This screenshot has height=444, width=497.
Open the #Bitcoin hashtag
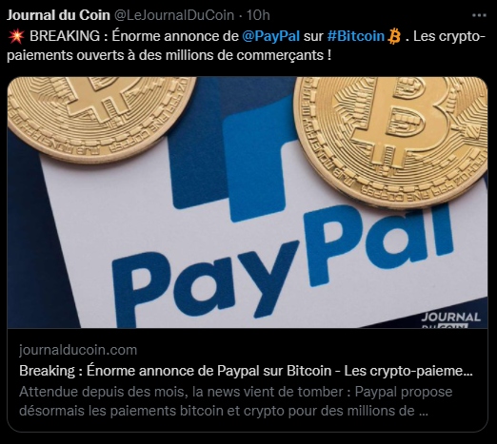point(356,36)
